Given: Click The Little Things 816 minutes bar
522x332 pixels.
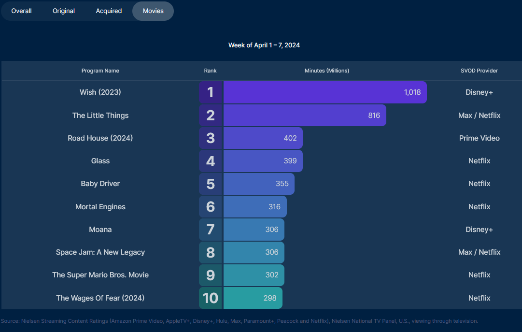Looking at the screenshot, I should pos(304,115).
